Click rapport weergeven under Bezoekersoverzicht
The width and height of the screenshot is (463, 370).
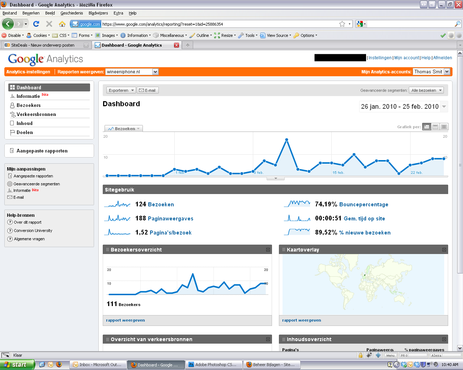[126, 320]
